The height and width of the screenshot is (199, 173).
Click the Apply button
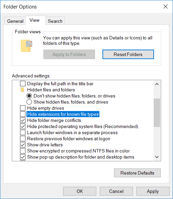click(153, 191)
